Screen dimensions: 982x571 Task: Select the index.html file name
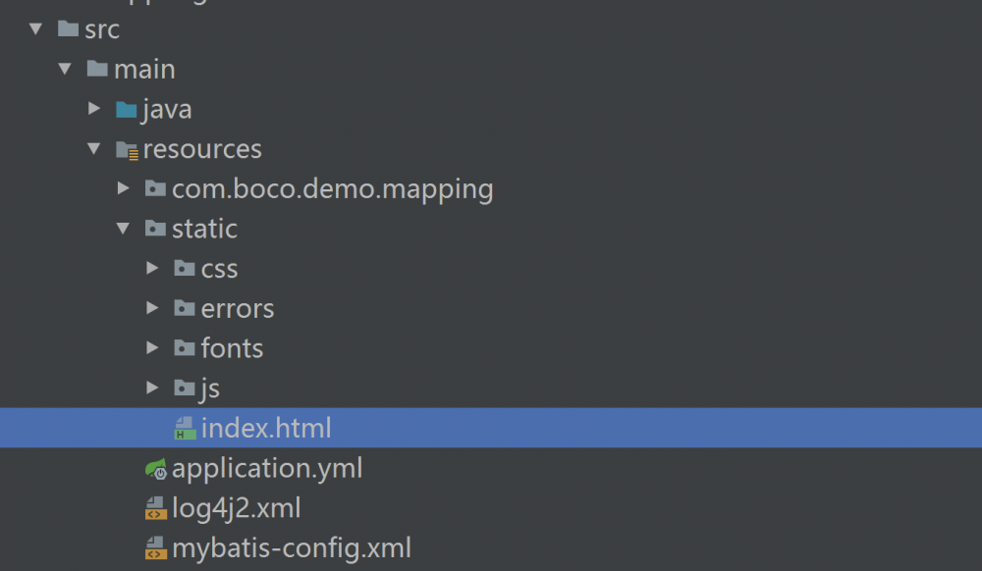(266, 429)
